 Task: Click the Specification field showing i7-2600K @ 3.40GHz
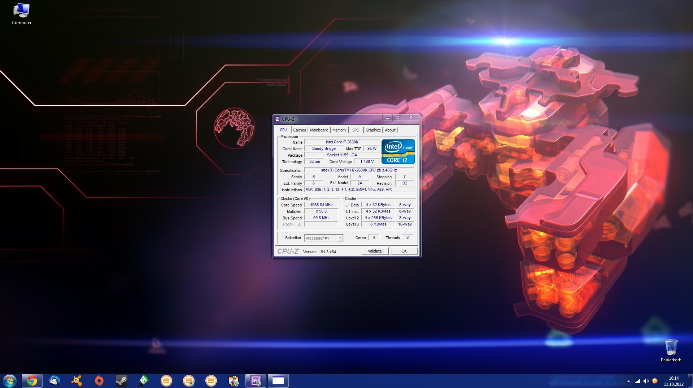pyautogui.click(x=359, y=170)
